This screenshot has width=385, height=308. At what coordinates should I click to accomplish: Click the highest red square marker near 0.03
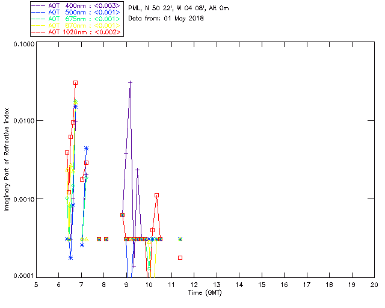[x=75, y=83]
